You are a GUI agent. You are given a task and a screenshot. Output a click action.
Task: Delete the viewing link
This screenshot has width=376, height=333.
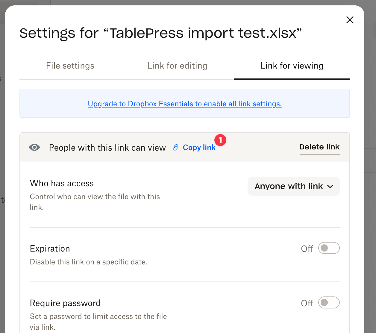pos(319,147)
